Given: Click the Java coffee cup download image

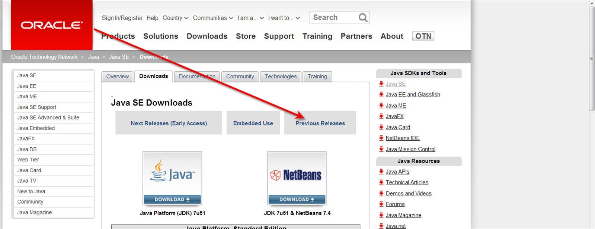Looking at the screenshot, I should pyautogui.click(x=172, y=179).
